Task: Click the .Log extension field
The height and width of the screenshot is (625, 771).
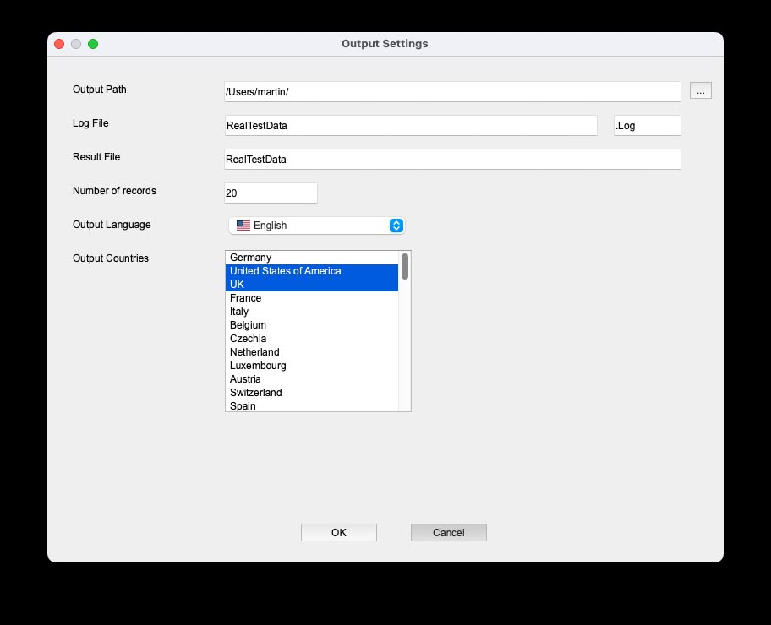Action: (647, 124)
